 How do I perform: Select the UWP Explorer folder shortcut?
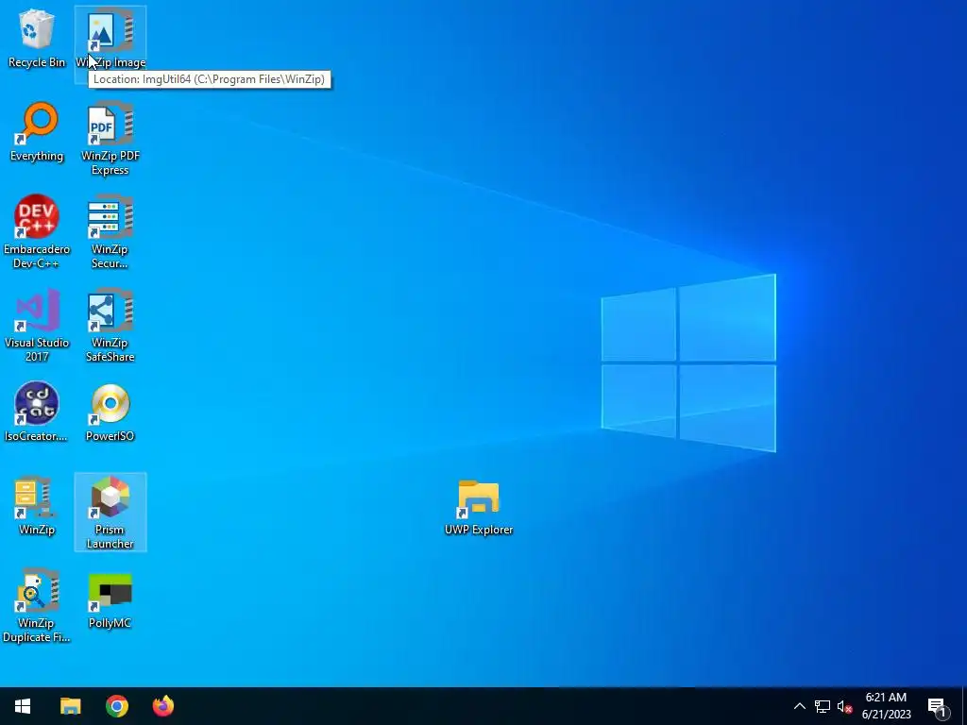point(479,507)
